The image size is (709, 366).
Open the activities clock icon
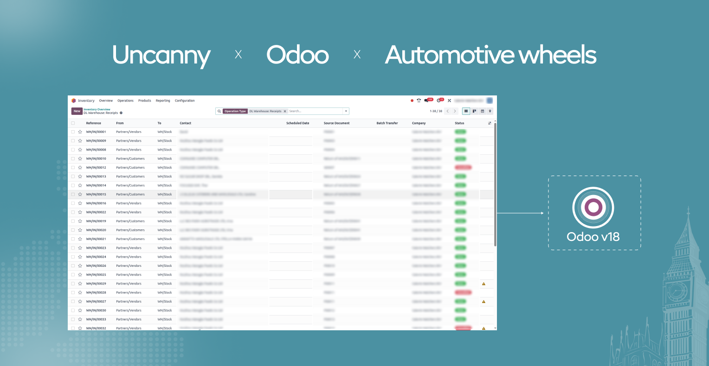point(439,101)
